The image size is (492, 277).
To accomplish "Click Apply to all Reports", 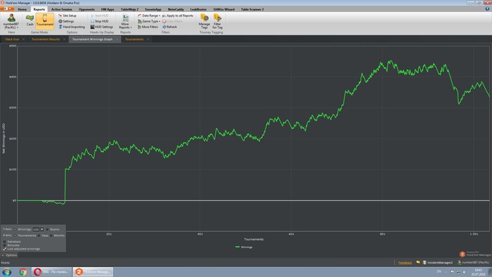I will [x=178, y=15].
